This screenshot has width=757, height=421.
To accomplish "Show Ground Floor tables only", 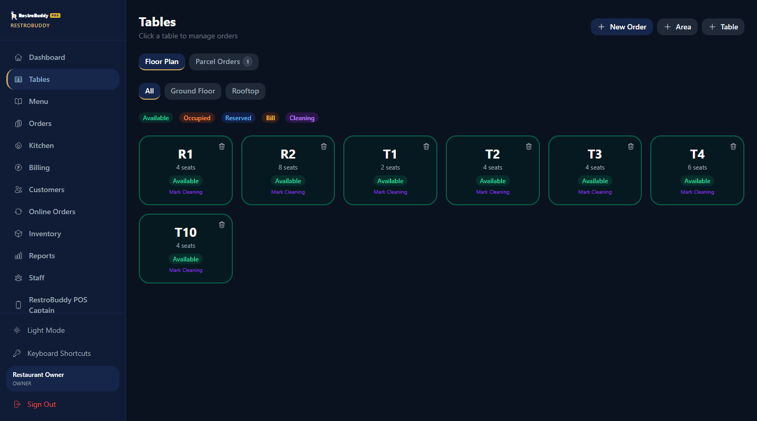I will [193, 91].
